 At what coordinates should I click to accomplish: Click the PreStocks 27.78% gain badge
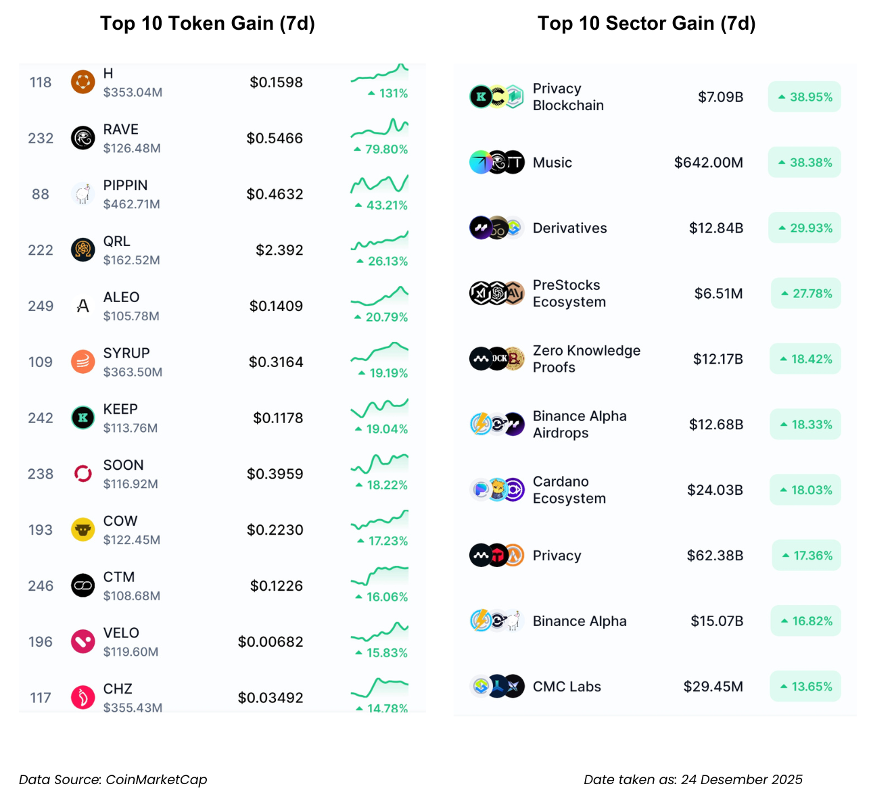click(805, 294)
